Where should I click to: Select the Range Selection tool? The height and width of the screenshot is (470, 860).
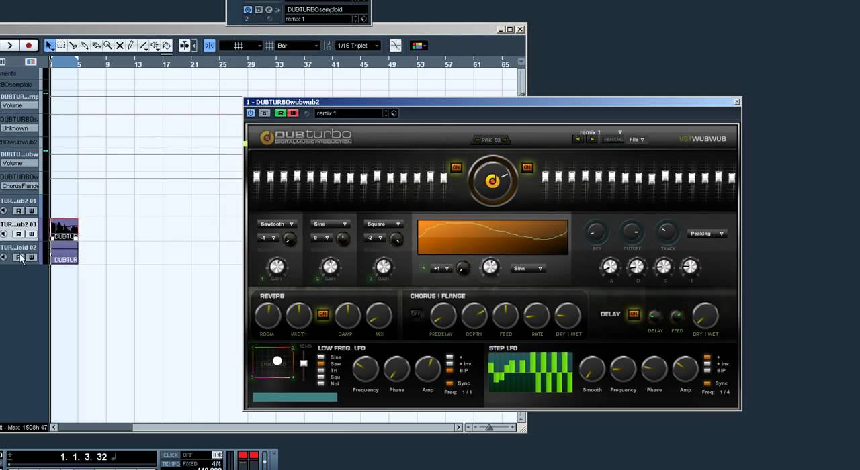61,46
